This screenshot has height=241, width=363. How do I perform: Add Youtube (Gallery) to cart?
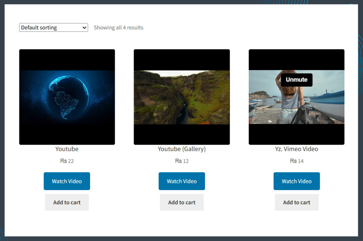[x=182, y=202]
